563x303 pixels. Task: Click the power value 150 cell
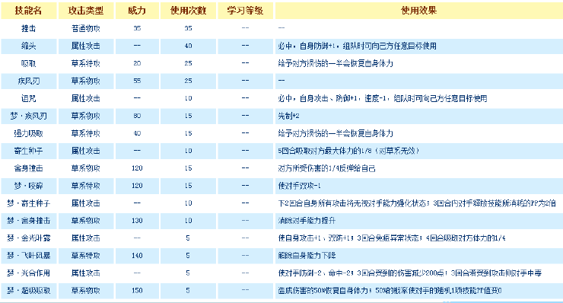[137, 290]
